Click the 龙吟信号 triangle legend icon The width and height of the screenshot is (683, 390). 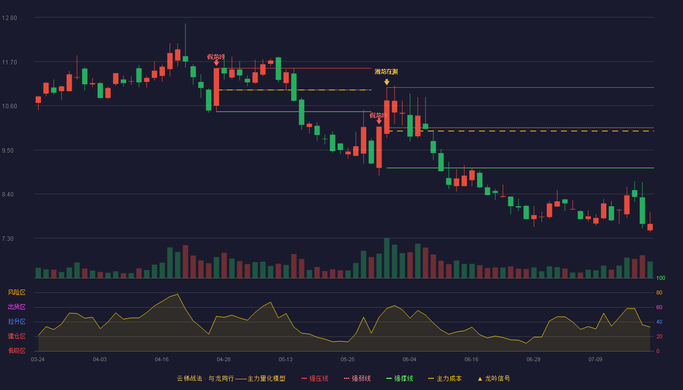tap(480, 379)
